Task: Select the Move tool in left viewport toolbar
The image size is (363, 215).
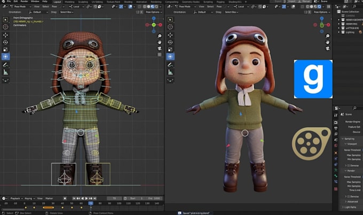Action: [5, 35]
